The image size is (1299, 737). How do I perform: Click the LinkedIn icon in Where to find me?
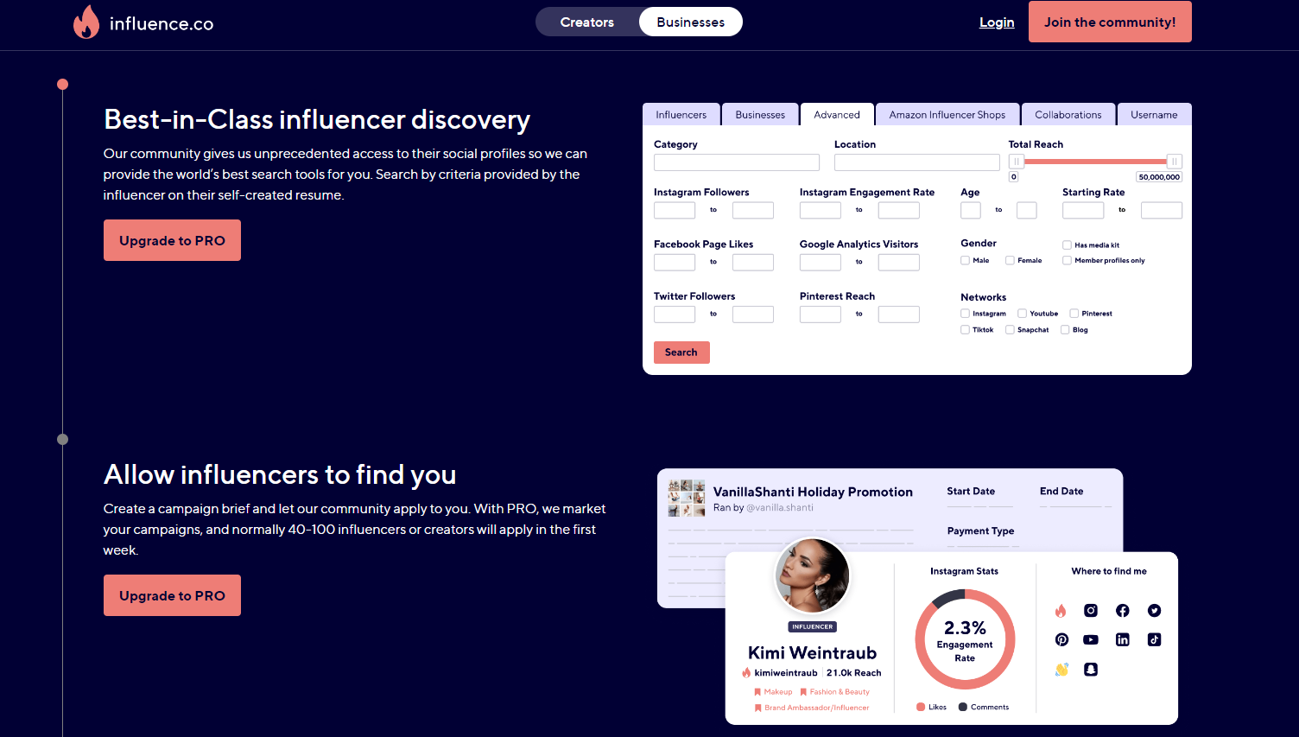1122,639
